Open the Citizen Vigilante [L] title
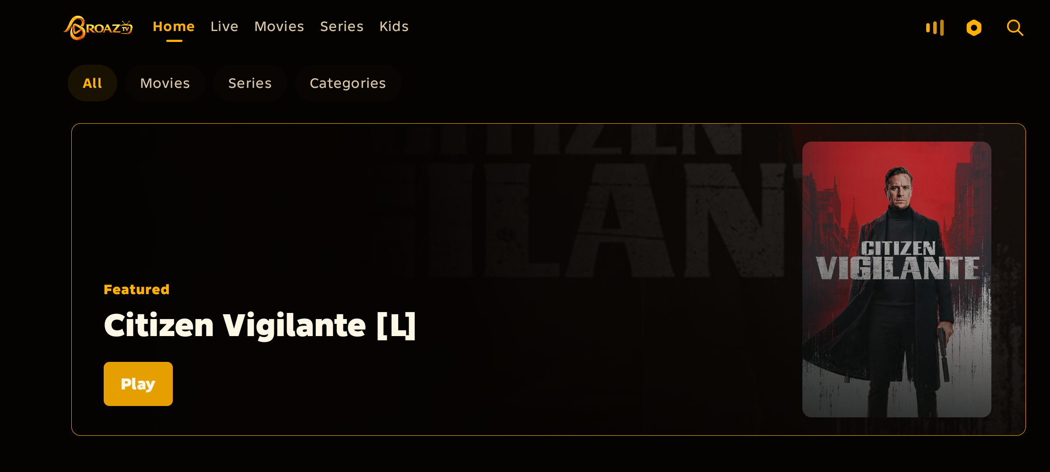This screenshot has width=1050, height=472. (x=260, y=326)
